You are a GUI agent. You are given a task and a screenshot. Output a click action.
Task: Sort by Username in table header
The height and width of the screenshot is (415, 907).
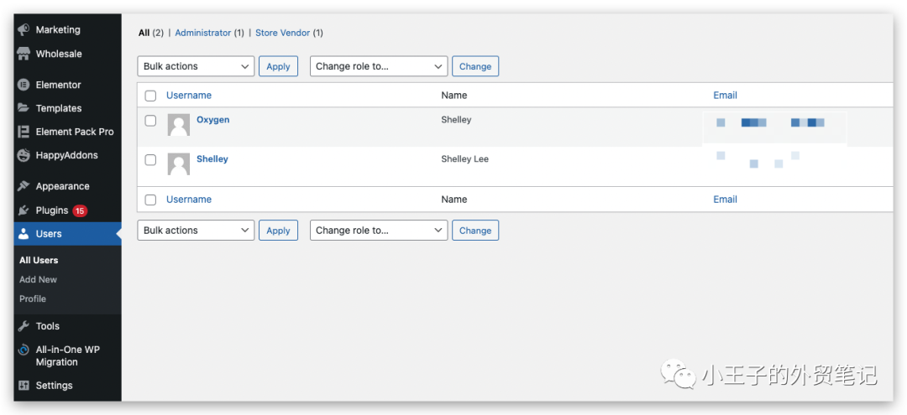(189, 96)
